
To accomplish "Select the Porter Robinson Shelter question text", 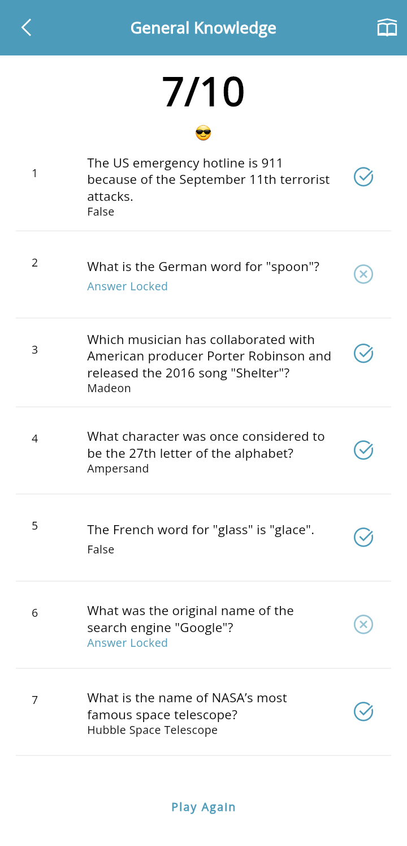I will [x=209, y=357].
